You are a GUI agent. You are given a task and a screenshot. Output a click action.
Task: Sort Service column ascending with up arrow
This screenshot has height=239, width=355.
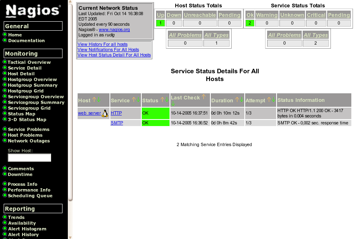coord(133,99)
